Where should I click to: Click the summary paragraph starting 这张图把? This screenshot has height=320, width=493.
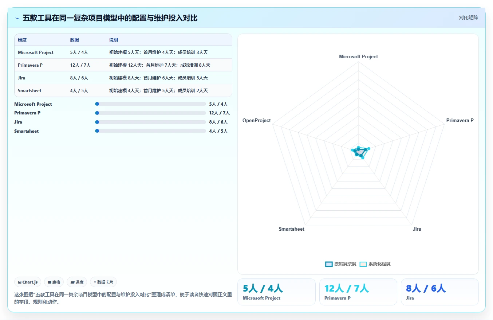[x=123, y=298]
